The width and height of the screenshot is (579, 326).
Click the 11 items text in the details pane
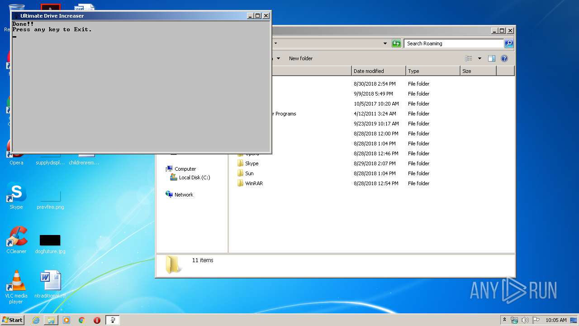coord(203,260)
